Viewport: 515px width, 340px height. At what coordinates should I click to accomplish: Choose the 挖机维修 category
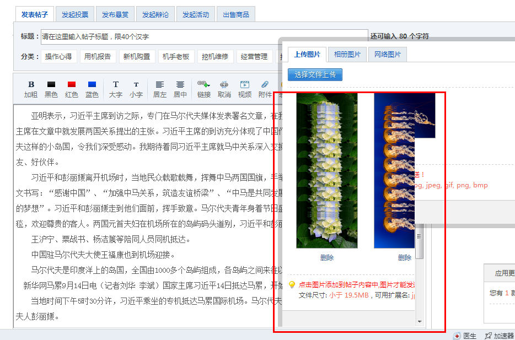[215, 56]
